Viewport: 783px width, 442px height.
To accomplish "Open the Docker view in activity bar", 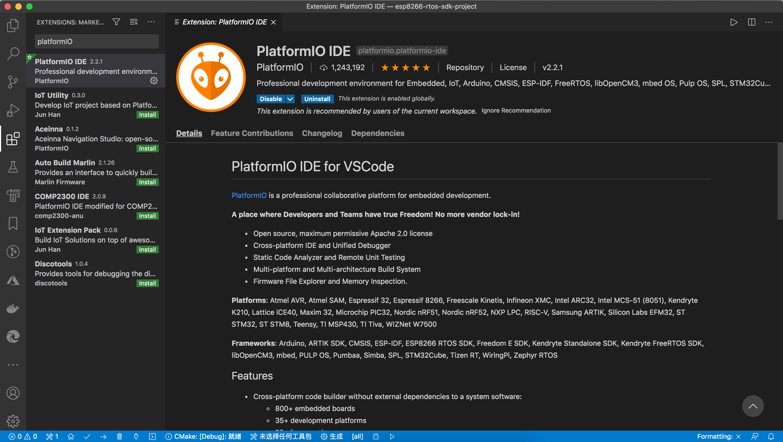I will point(13,308).
